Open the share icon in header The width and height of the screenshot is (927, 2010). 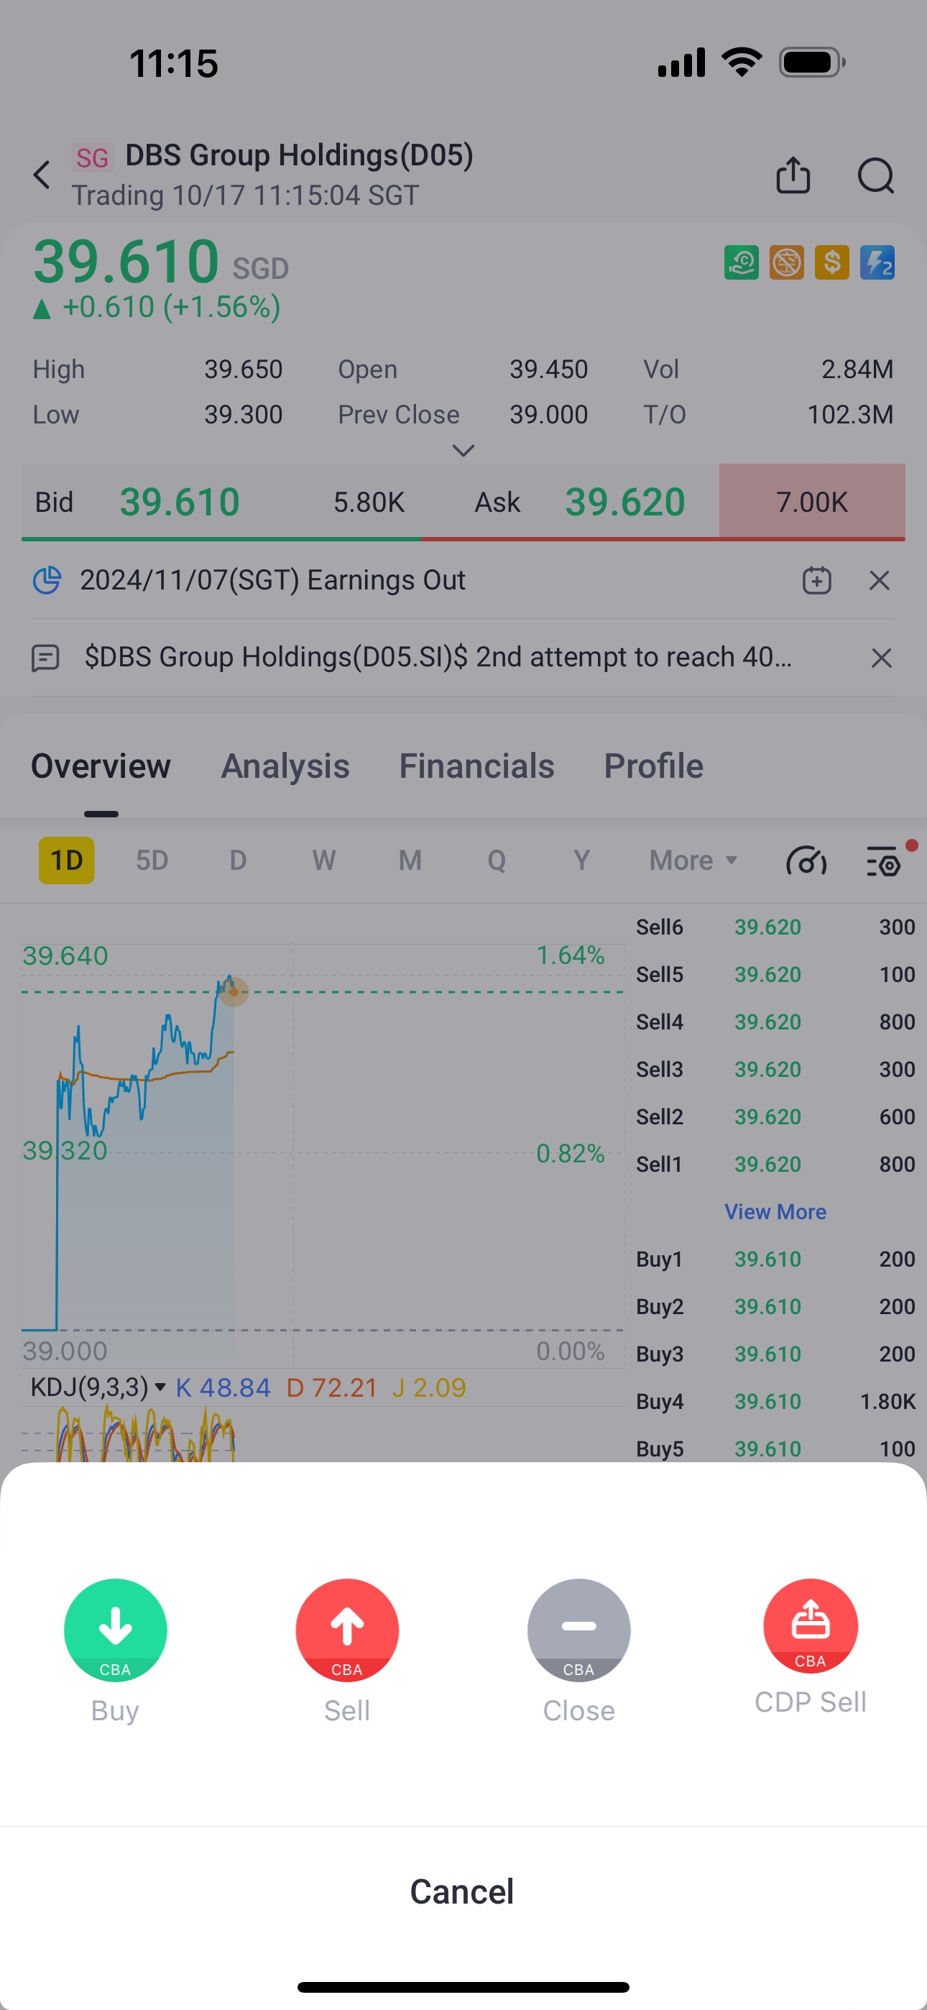(x=793, y=175)
